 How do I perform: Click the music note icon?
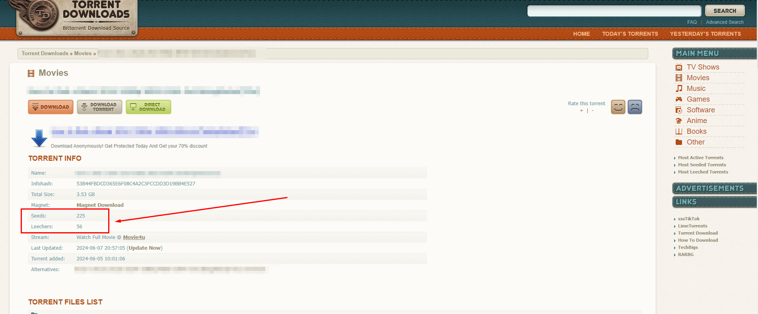679,89
